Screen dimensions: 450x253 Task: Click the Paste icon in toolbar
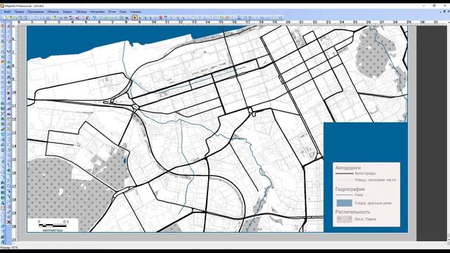coord(88,18)
